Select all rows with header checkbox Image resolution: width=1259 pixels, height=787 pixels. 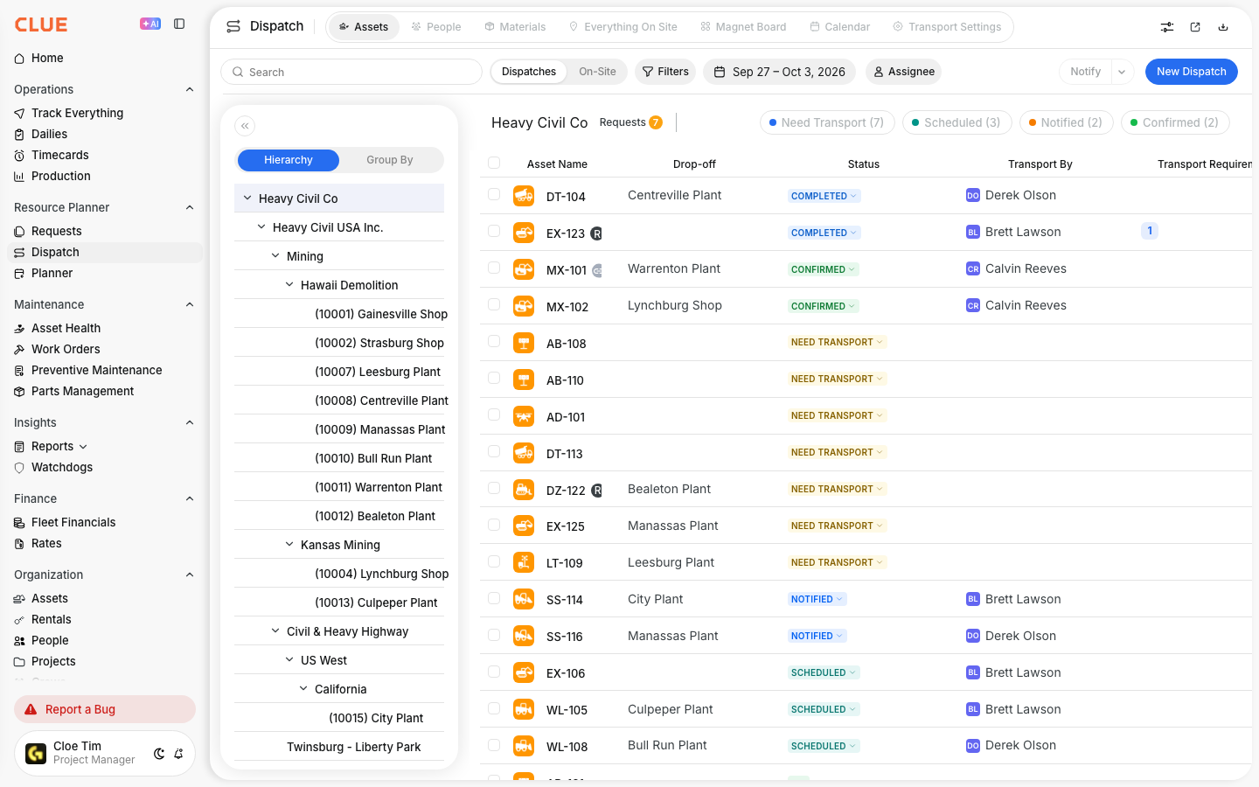pos(494,163)
